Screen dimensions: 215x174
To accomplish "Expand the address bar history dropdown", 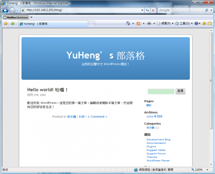I will tap(142, 10).
